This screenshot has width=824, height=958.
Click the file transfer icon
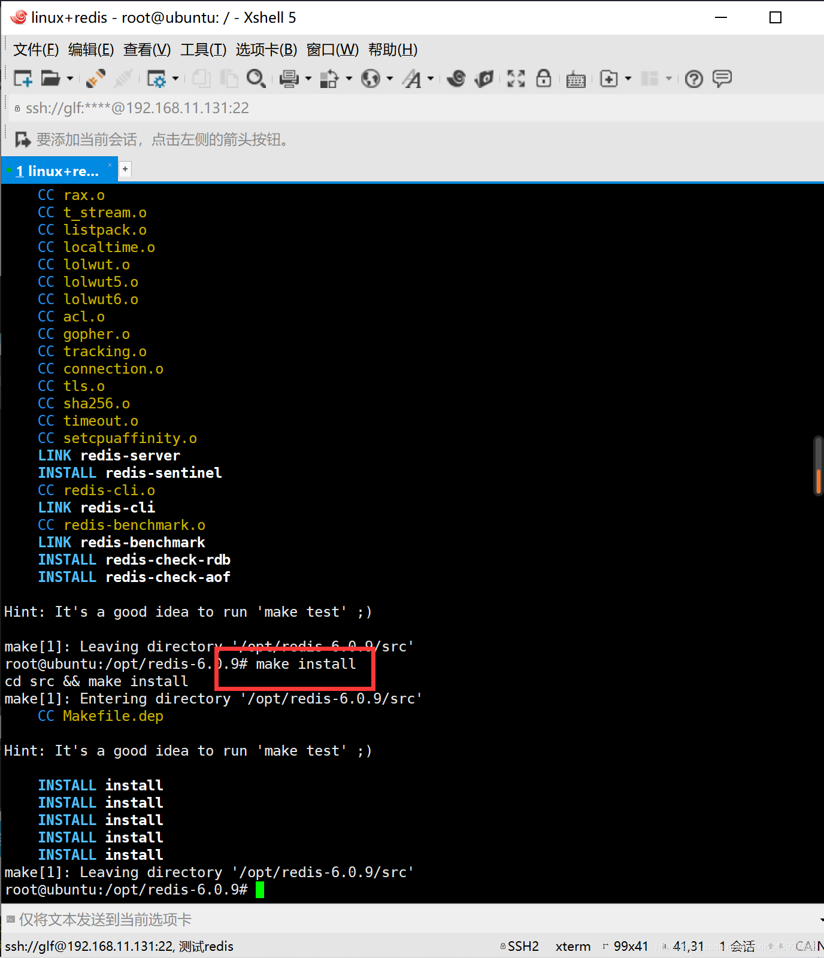pyautogui.click(x=329, y=78)
